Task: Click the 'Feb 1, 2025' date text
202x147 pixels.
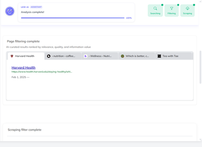Action: [19, 77]
